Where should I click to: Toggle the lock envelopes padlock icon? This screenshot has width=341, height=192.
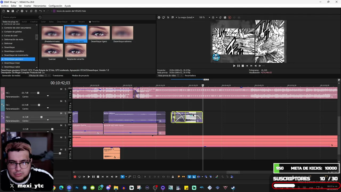173,177
